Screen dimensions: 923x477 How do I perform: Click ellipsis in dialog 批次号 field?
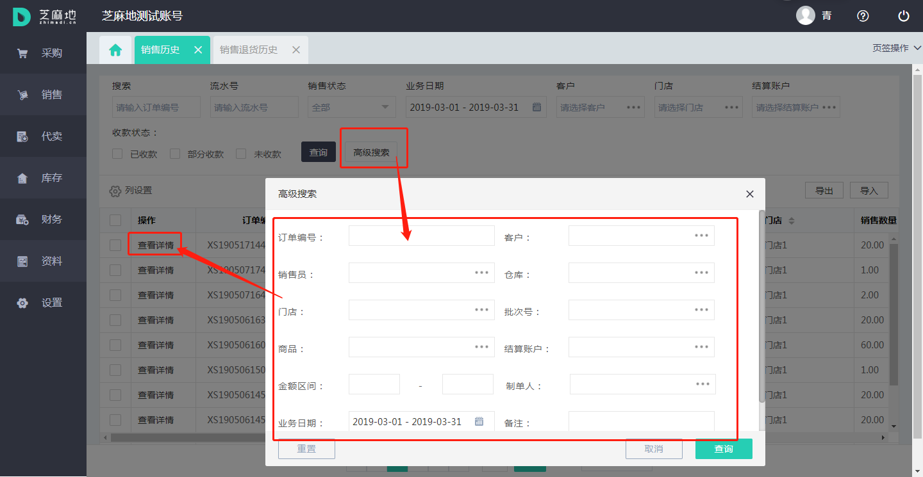[702, 310]
